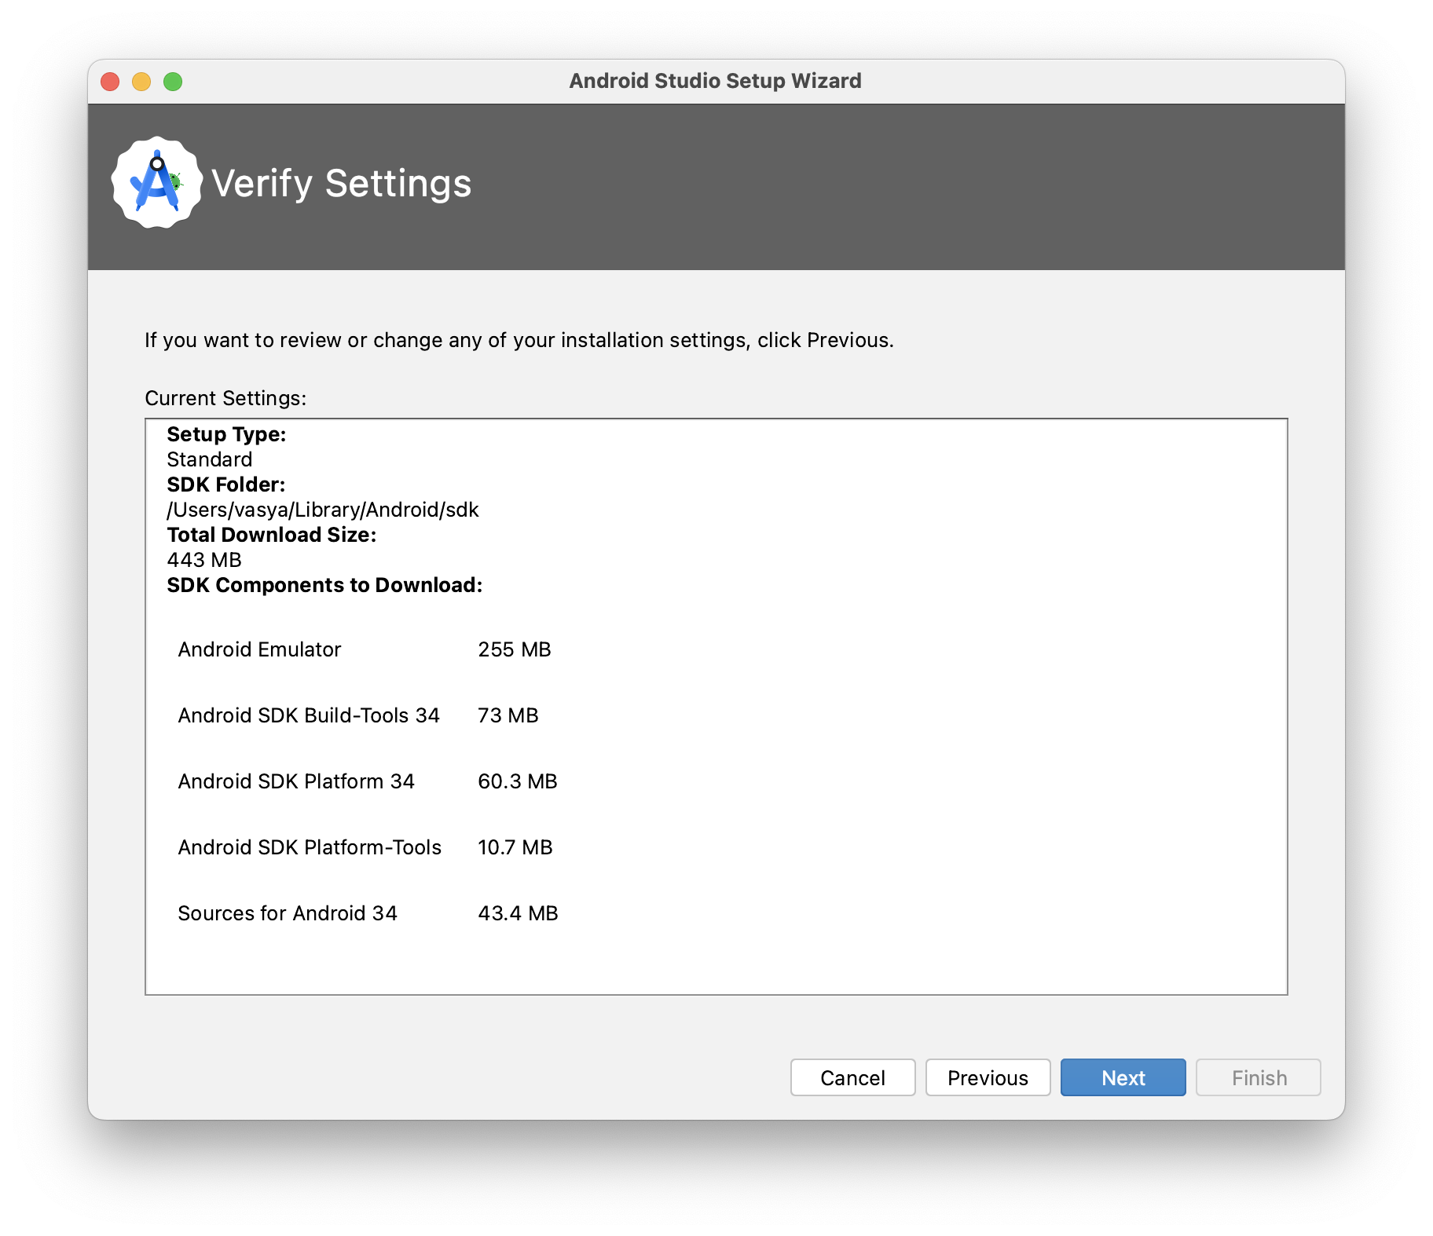Image resolution: width=1433 pixels, height=1236 pixels.
Task: Go back with the Previous button
Action: click(988, 1077)
